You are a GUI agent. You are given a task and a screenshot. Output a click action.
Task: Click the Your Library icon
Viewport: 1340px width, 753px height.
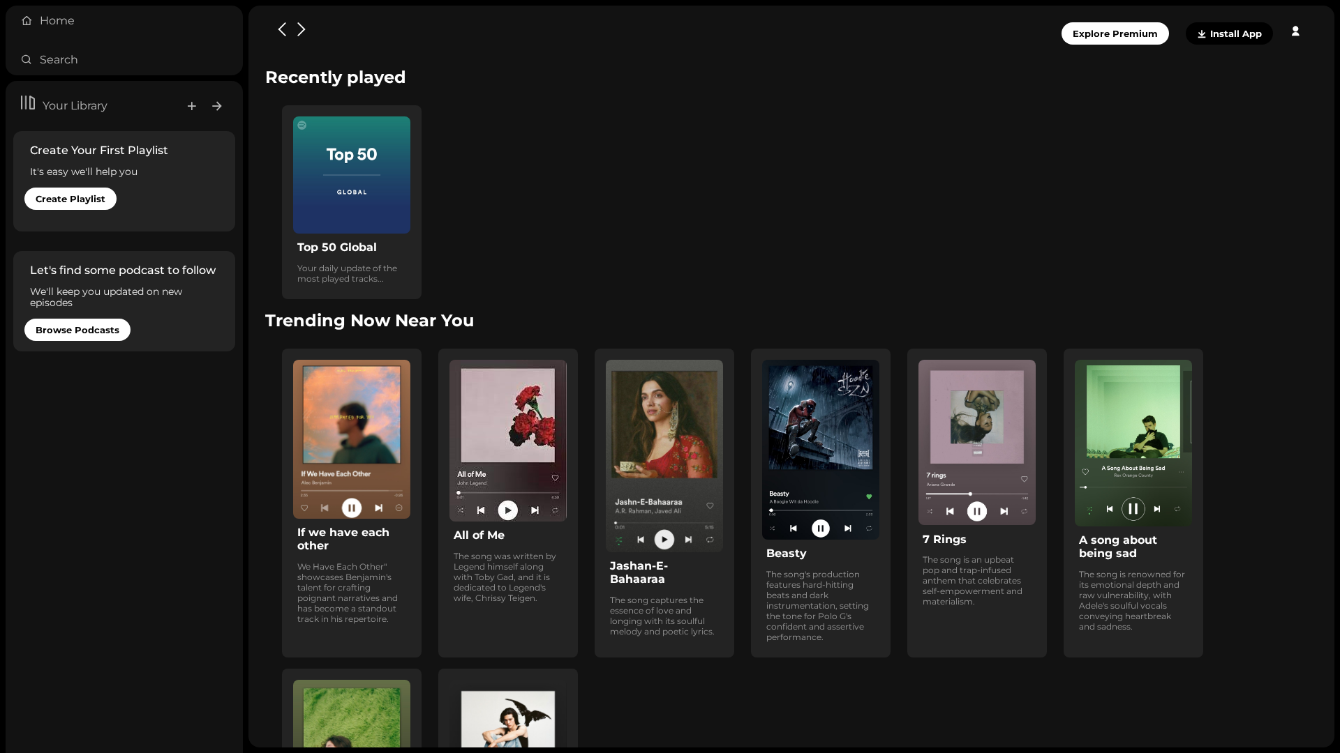pos(28,103)
